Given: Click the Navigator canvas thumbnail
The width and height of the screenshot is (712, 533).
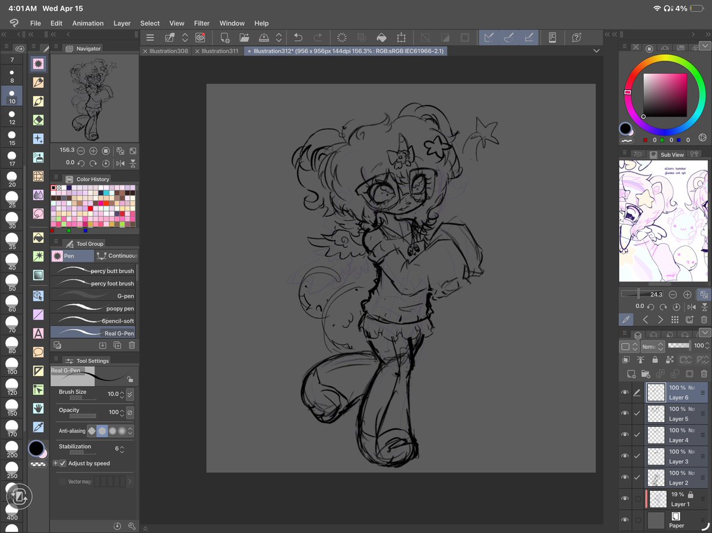Looking at the screenshot, I should click(94, 98).
